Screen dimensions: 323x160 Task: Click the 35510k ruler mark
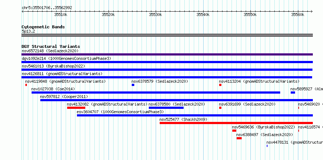click(61, 15)
